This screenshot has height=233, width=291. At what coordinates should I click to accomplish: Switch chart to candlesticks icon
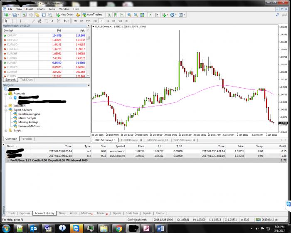tap(116, 15)
